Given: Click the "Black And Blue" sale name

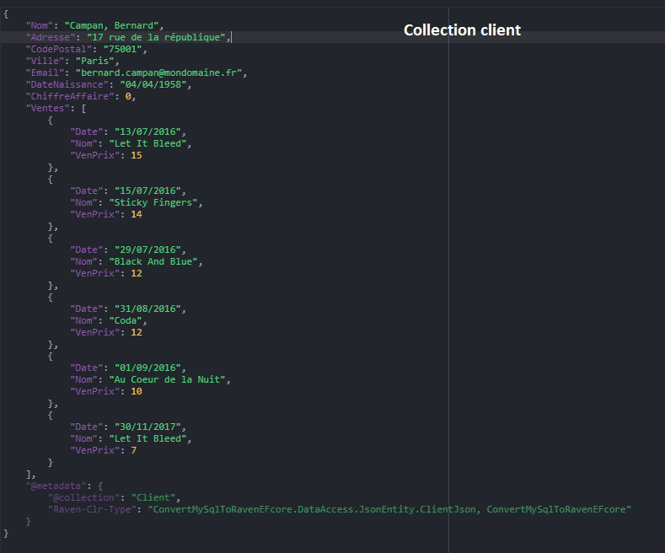Looking at the screenshot, I should 155,261.
